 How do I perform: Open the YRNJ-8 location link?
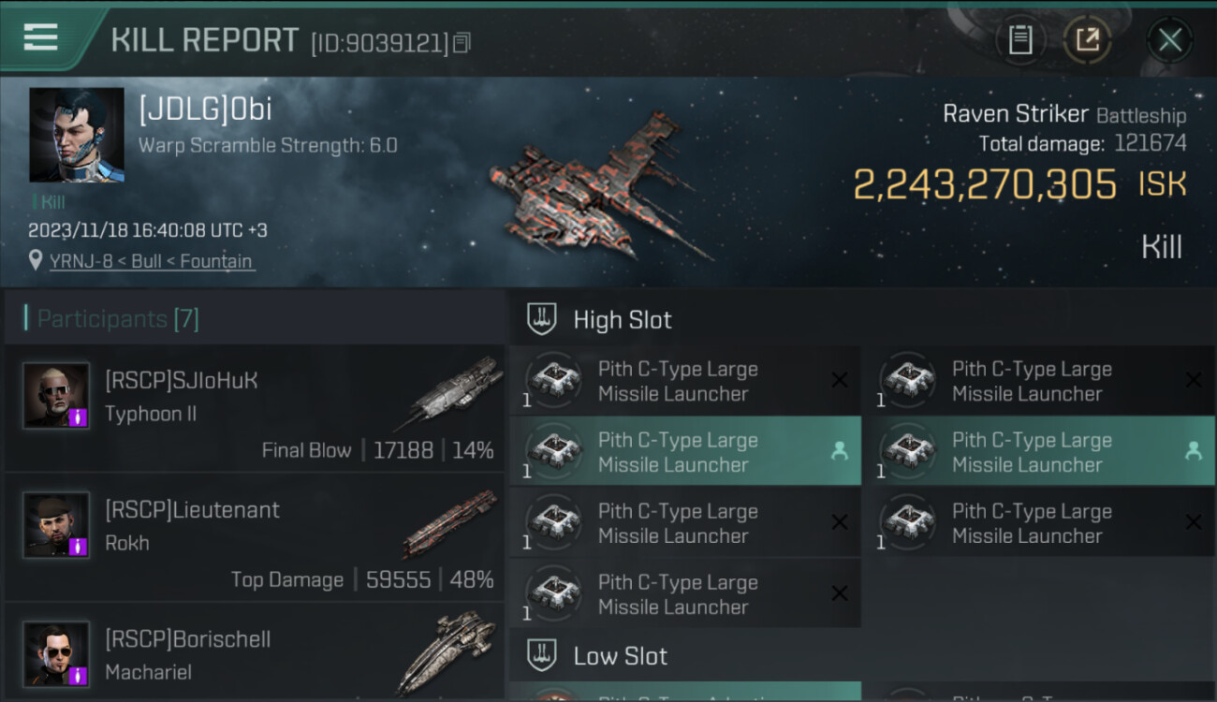click(x=151, y=261)
